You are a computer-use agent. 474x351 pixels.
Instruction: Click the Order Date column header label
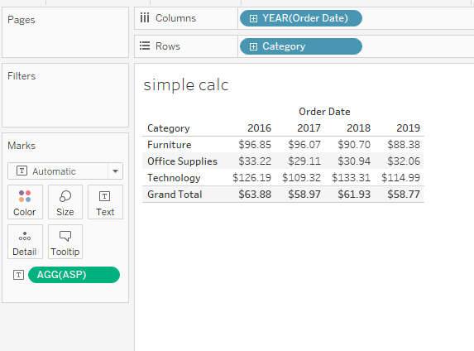tap(324, 112)
